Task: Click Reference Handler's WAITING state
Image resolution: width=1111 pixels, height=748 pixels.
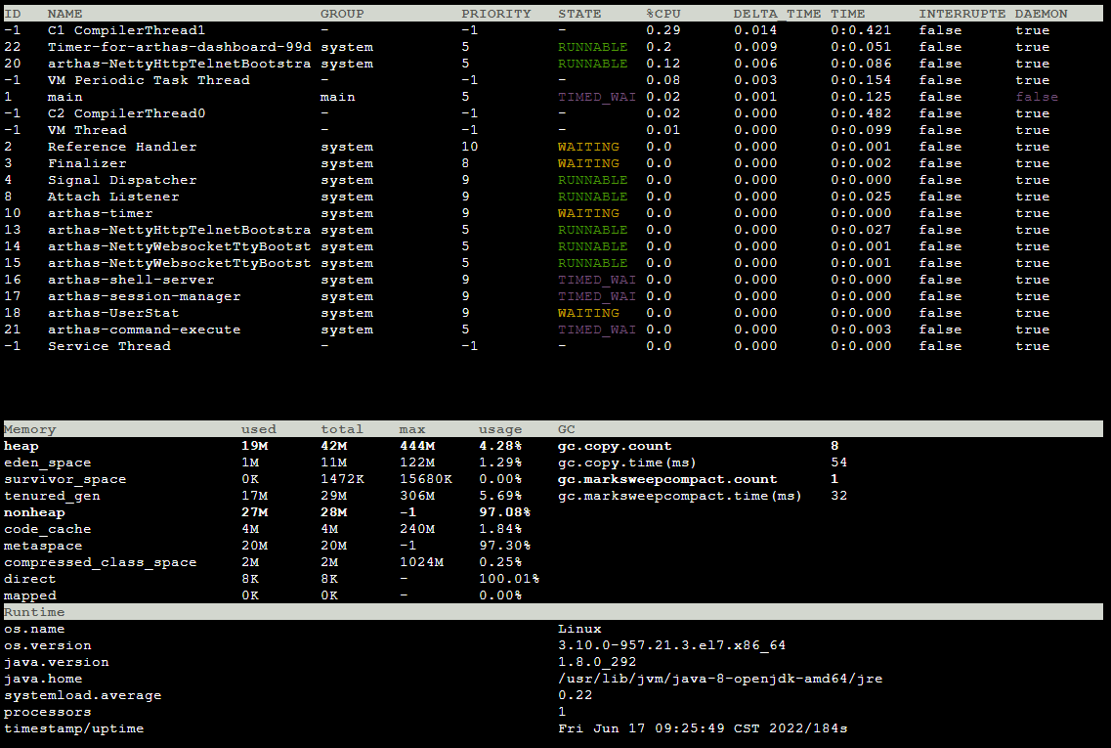Action: (x=588, y=147)
